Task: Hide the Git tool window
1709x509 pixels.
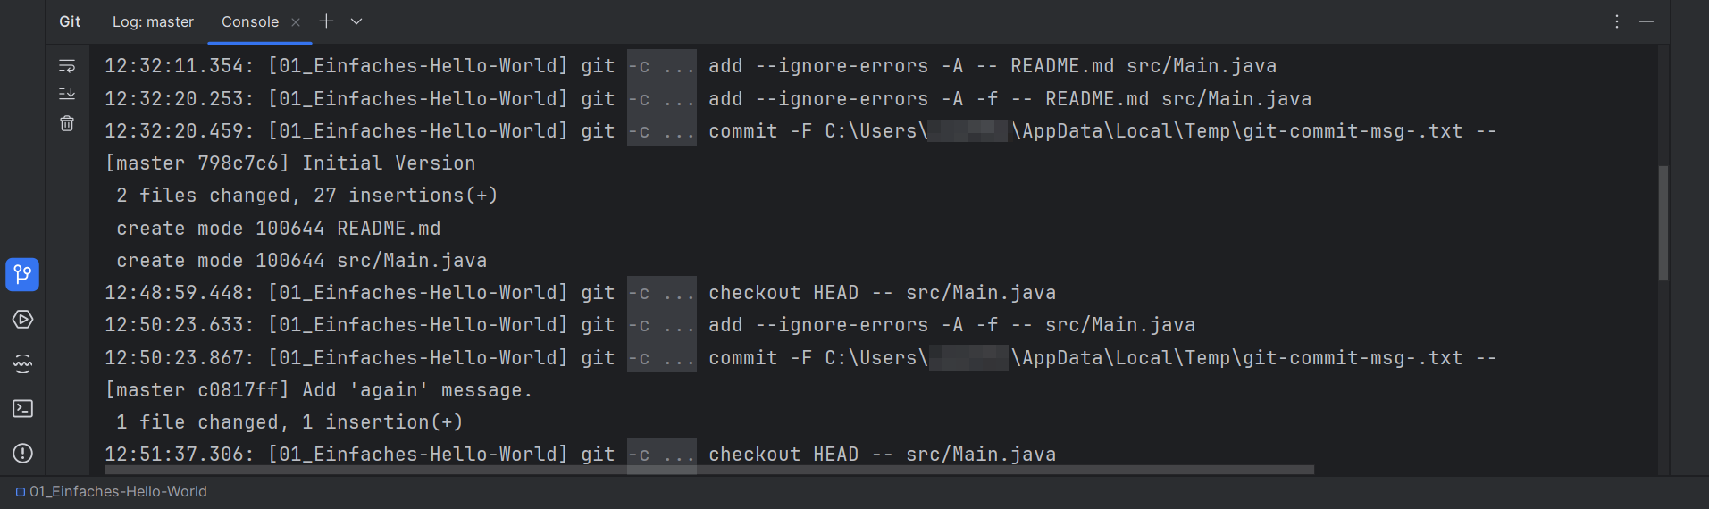Action: (1646, 21)
